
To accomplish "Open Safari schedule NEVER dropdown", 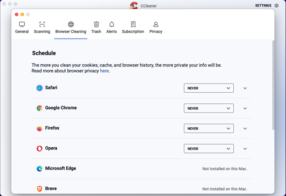I will pos(209,88).
